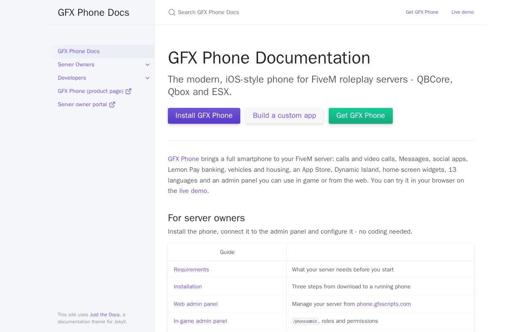This screenshot has width=532, height=332.
Task: Open the Live demo top link
Action: (x=463, y=12)
